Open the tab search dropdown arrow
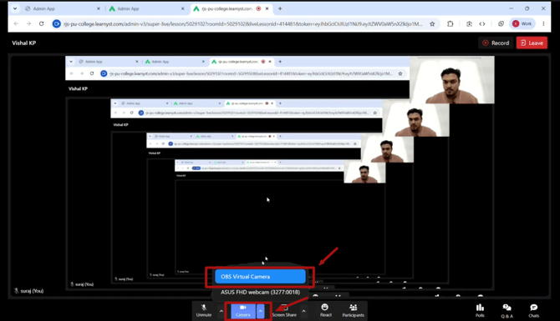The height and width of the screenshot is (321, 560). click(15, 8)
